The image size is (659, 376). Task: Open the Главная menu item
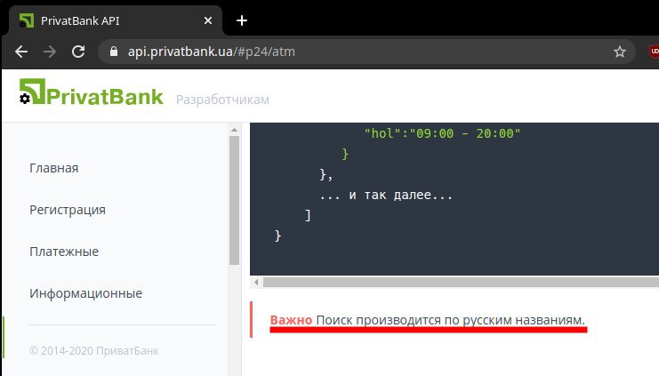(53, 168)
